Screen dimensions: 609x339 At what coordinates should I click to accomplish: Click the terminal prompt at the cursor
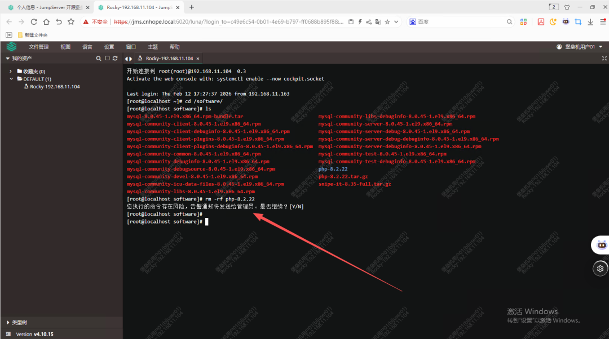point(206,221)
